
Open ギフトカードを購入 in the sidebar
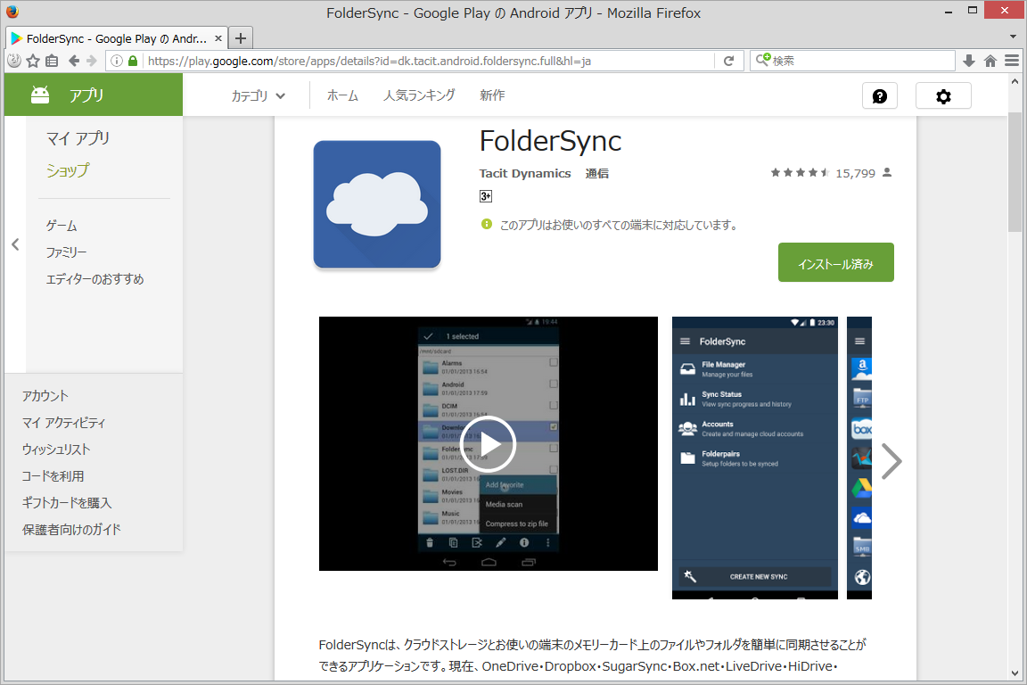tap(67, 503)
